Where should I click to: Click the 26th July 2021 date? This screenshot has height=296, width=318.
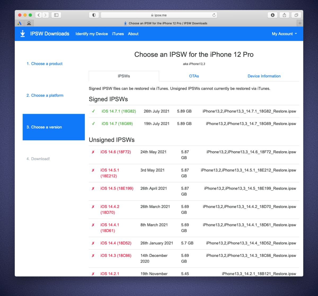[x=156, y=111]
